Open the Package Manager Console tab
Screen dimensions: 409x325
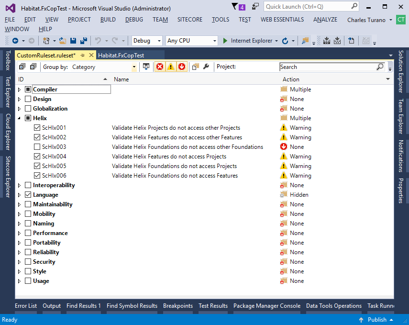coord(267,306)
